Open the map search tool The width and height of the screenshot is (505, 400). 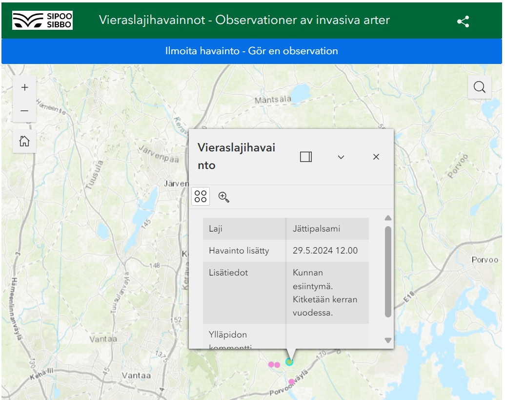point(479,87)
